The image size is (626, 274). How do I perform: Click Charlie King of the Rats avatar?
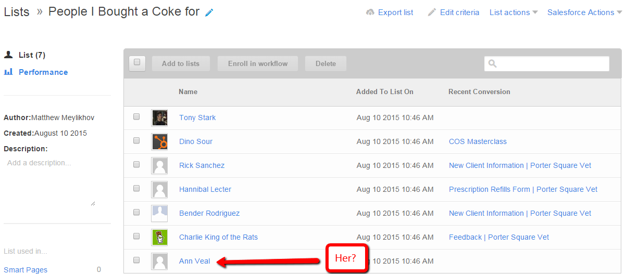tap(159, 237)
